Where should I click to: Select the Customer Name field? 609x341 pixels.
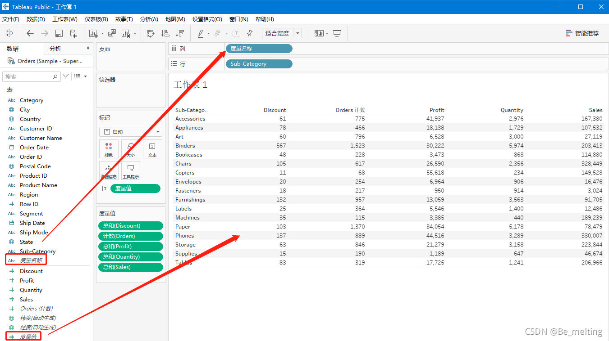point(41,138)
